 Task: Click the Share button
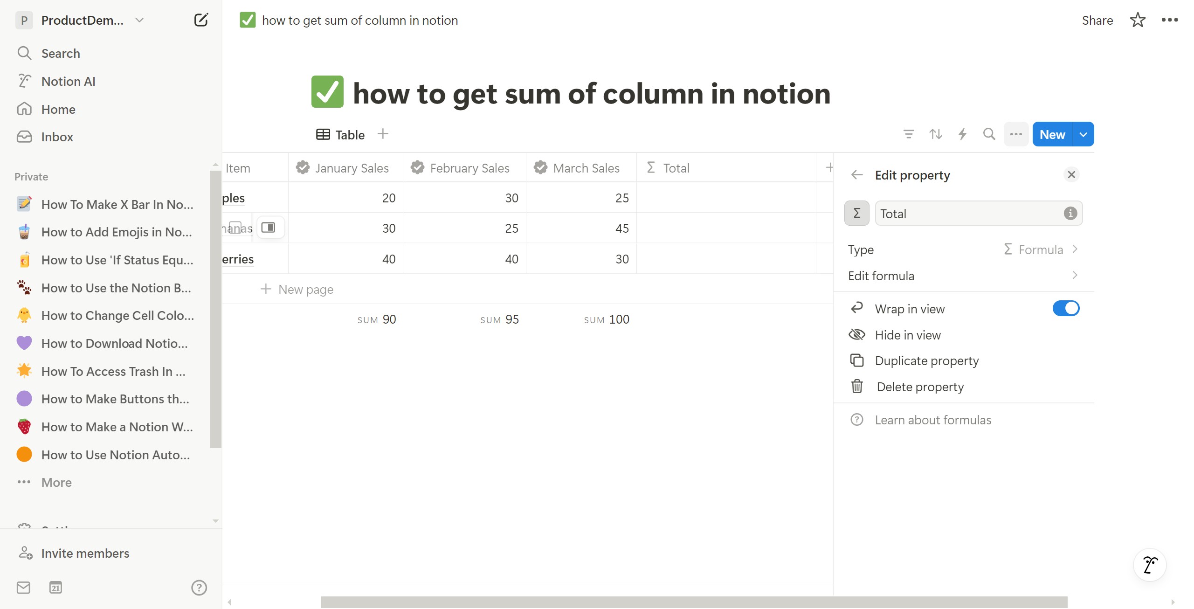tap(1097, 20)
